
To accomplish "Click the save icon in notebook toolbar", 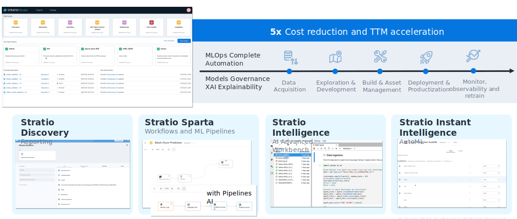I will click(x=314, y=148).
